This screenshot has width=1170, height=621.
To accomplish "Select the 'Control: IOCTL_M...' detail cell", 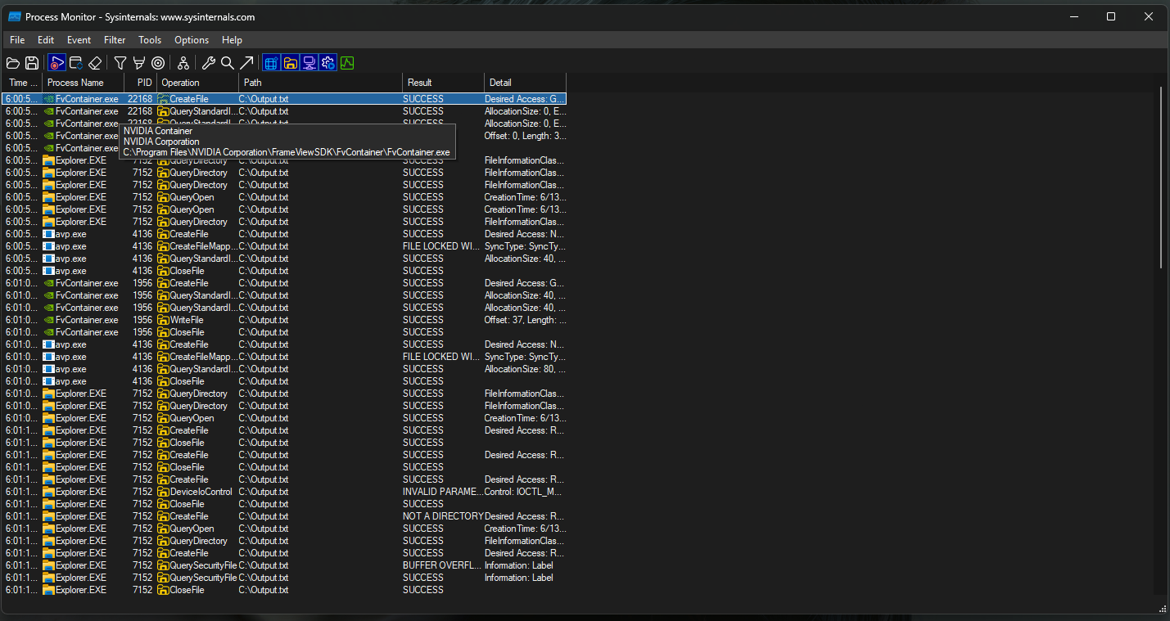I will click(x=524, y=492).
